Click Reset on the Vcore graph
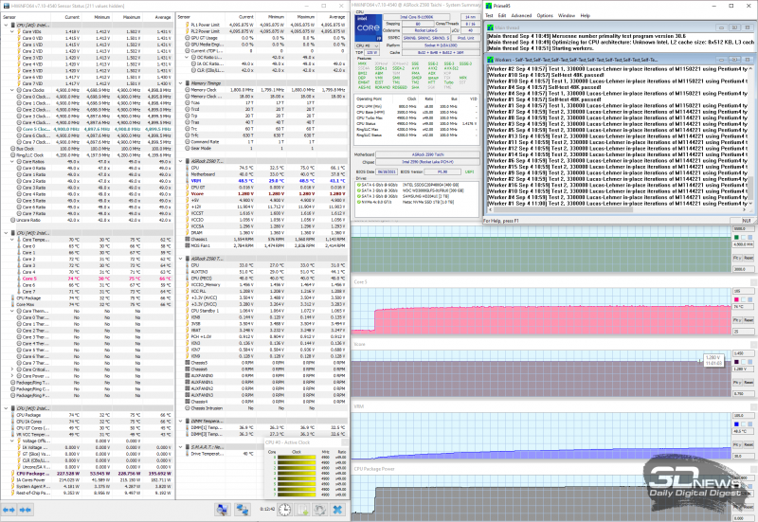Screen dimensions: 758x522 pos(749,383)
